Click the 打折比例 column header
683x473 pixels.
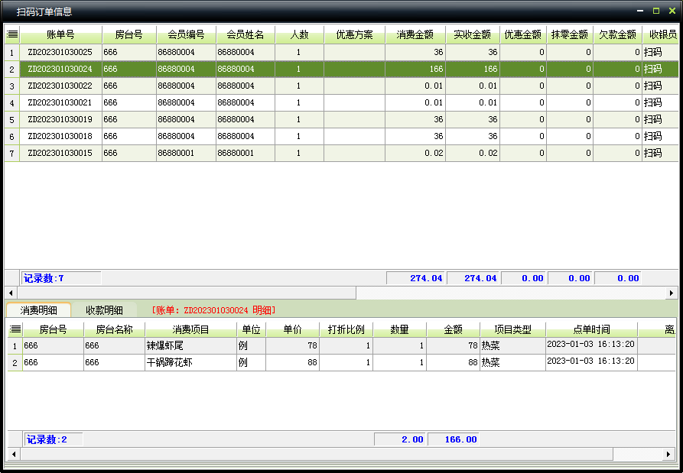coord(346,329)
